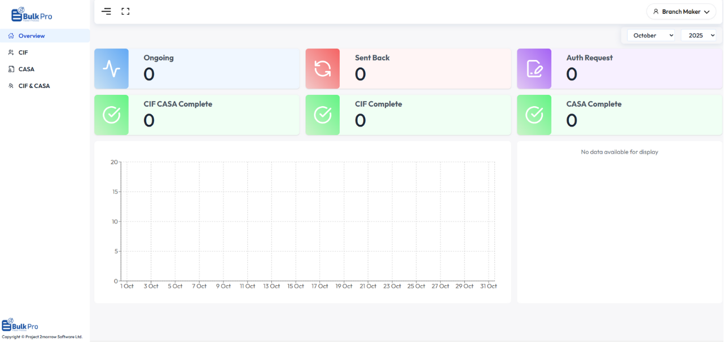Click the Bulk Pro logo at top left

tap(32, 15)
